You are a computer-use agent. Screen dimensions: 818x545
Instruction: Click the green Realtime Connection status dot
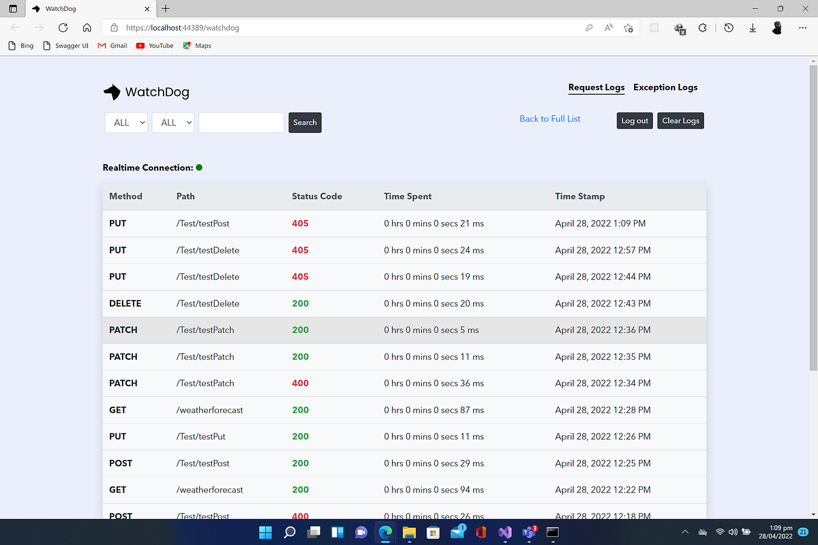(x=198, y=167)
